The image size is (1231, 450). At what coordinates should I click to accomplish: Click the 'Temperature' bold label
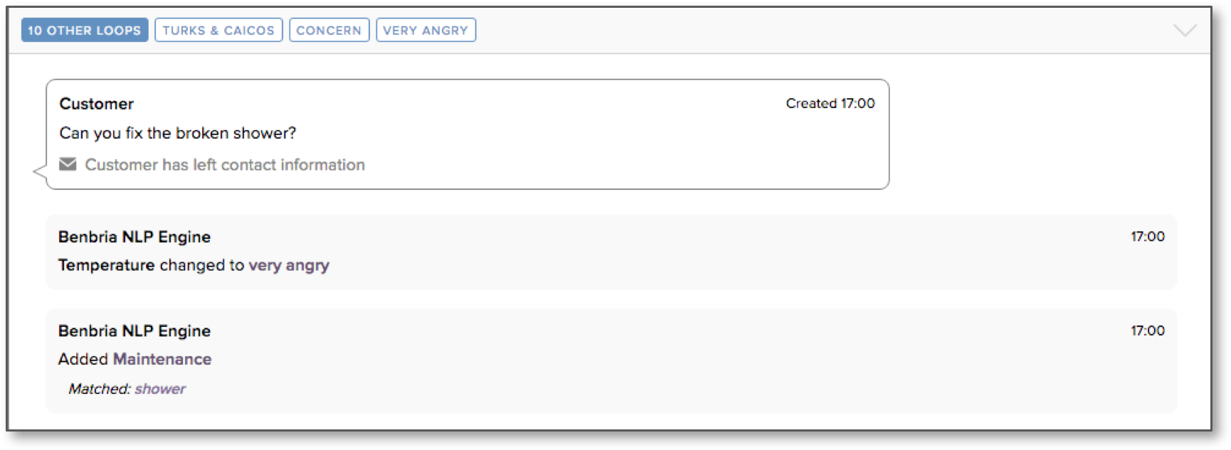pyautogui.click(x=107, y=265)
